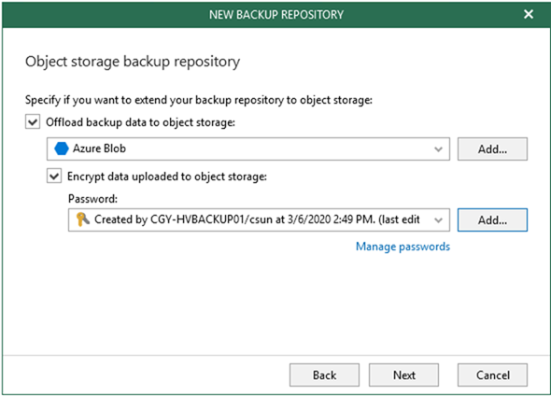551x396 pixels.
Task: Select the 'Created by CGY-HVBACKUP01/csun' password field
Action: (x=259, y=220)
